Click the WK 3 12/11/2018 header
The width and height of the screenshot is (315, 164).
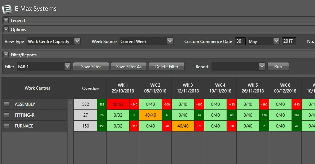click(x=188, y=88)
